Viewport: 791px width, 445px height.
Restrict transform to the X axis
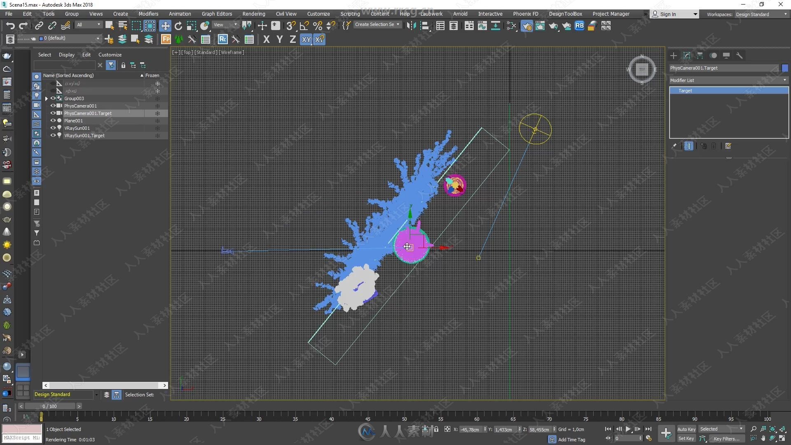[266, 39]
